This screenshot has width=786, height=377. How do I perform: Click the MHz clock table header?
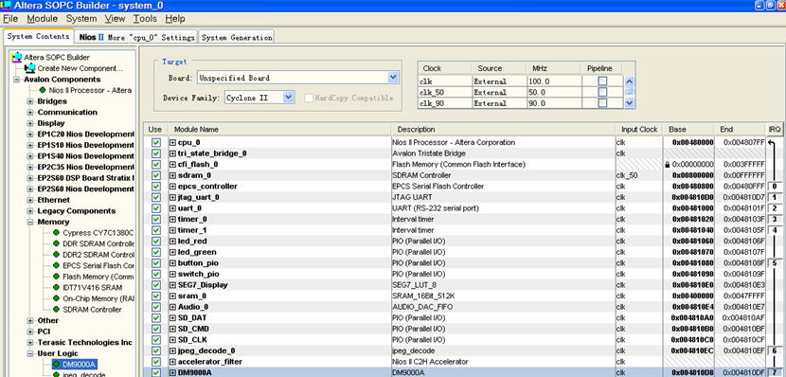click(x=553, y=68)
